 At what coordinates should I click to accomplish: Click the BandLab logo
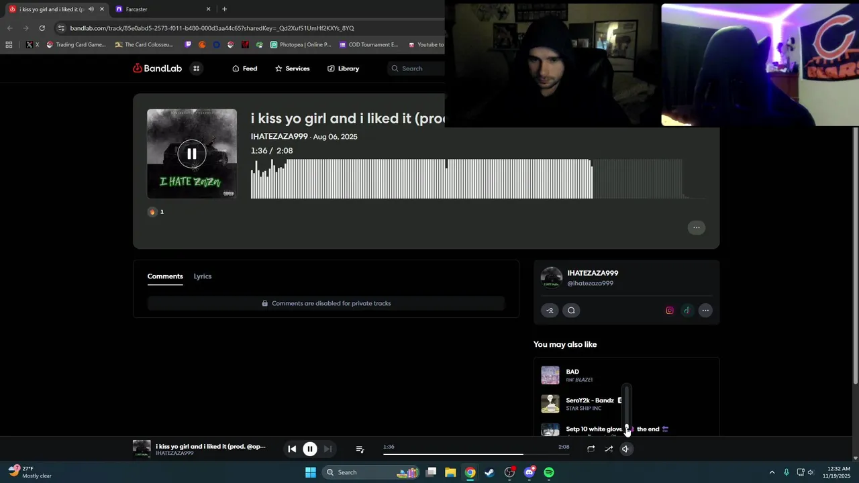click(x=157, y=68)
